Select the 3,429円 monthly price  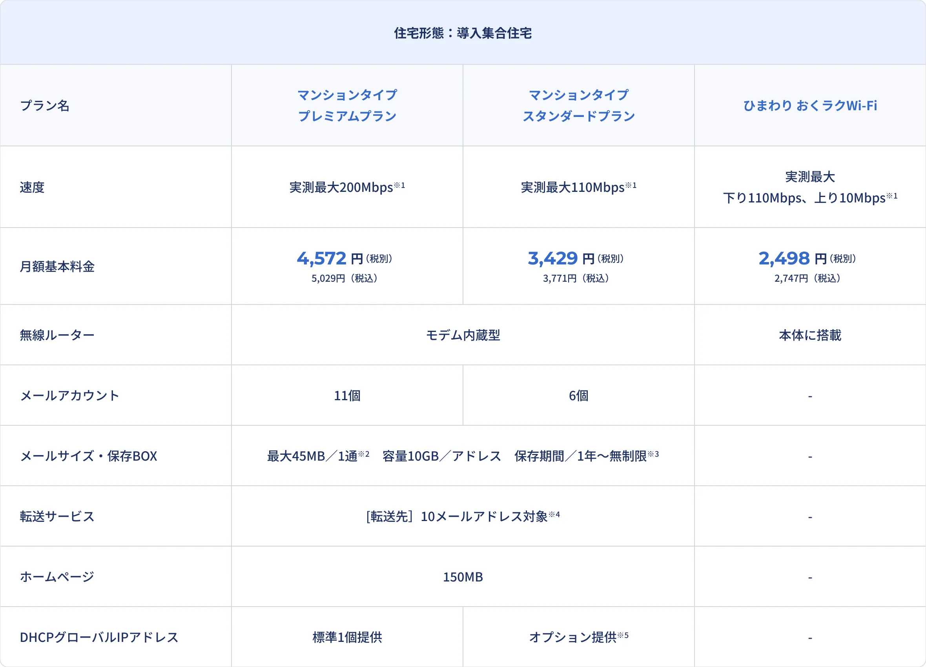[553, 259]
